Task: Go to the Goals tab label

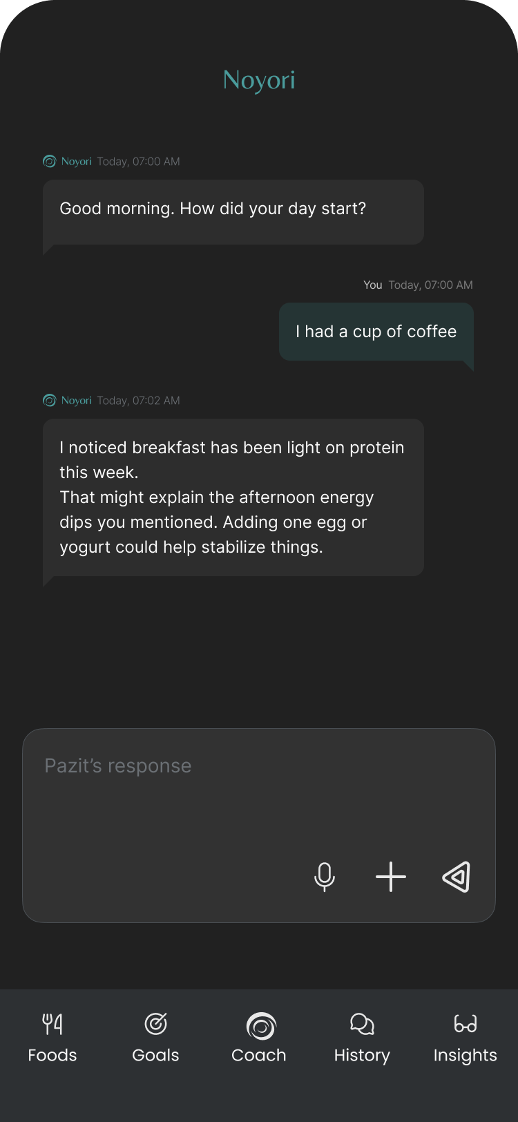Action: [x=155, y=1055]
